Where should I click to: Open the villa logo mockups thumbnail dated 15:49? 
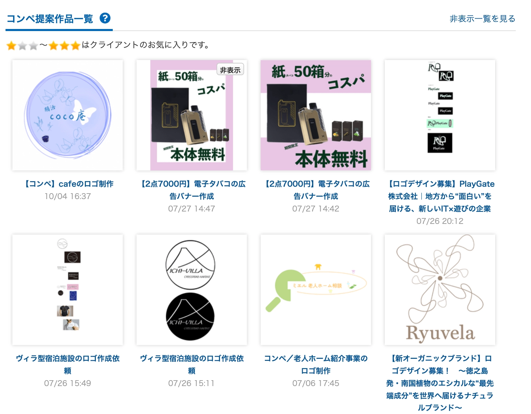(x=68, y=290)
